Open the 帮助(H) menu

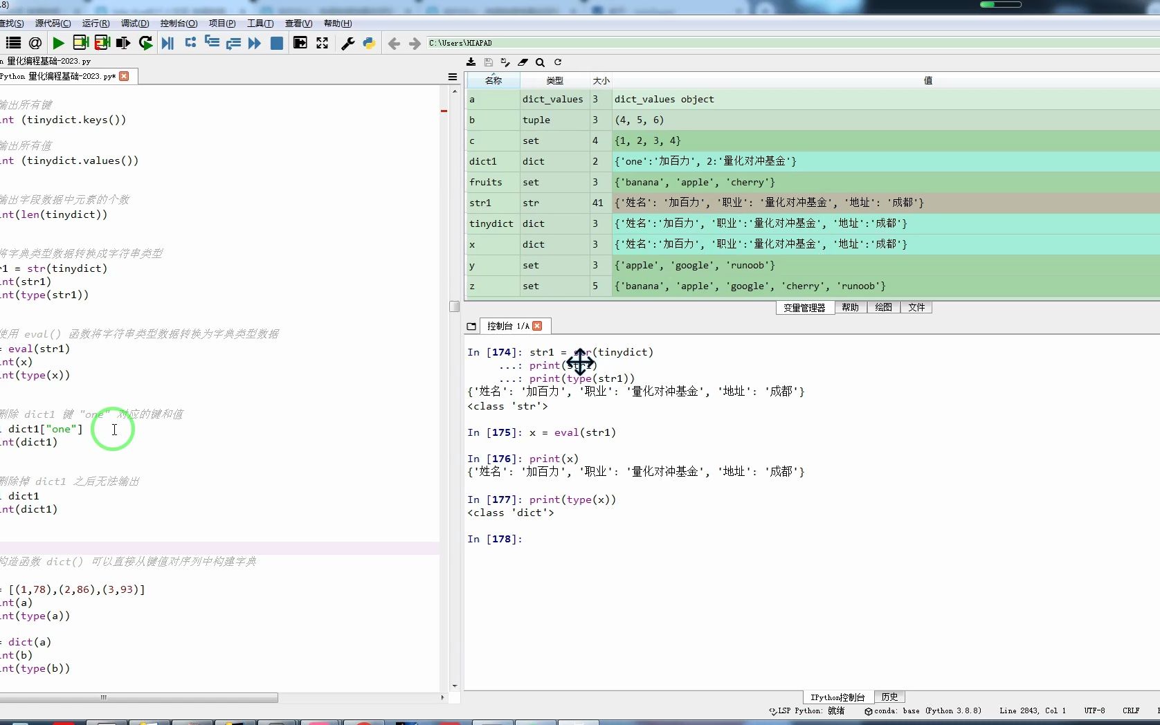[x=338, y=24]
